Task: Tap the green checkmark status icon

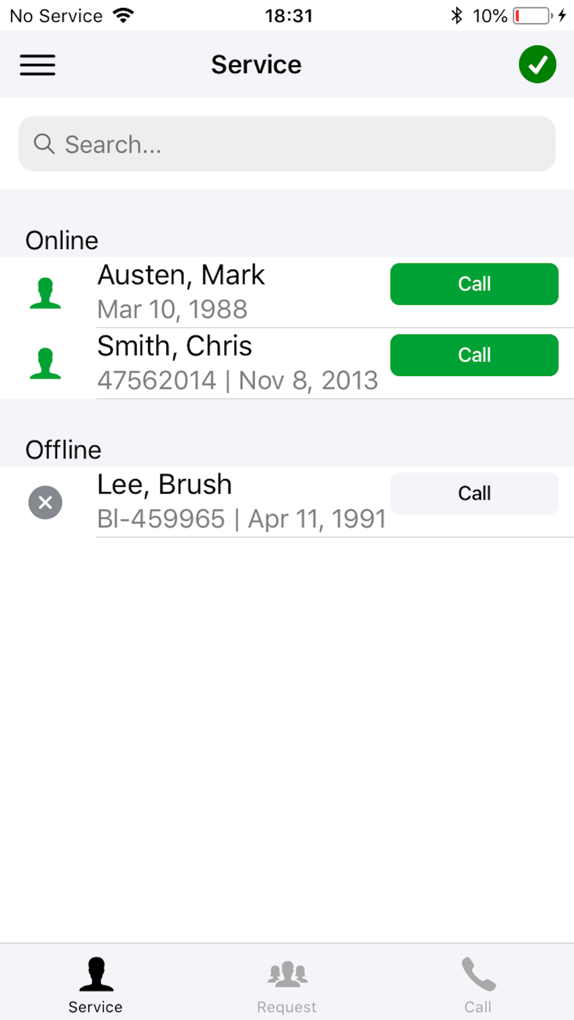Action: 537,64
